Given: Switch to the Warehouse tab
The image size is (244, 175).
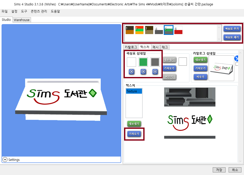Looking at the screenshot, I should [x=22, y=20].
